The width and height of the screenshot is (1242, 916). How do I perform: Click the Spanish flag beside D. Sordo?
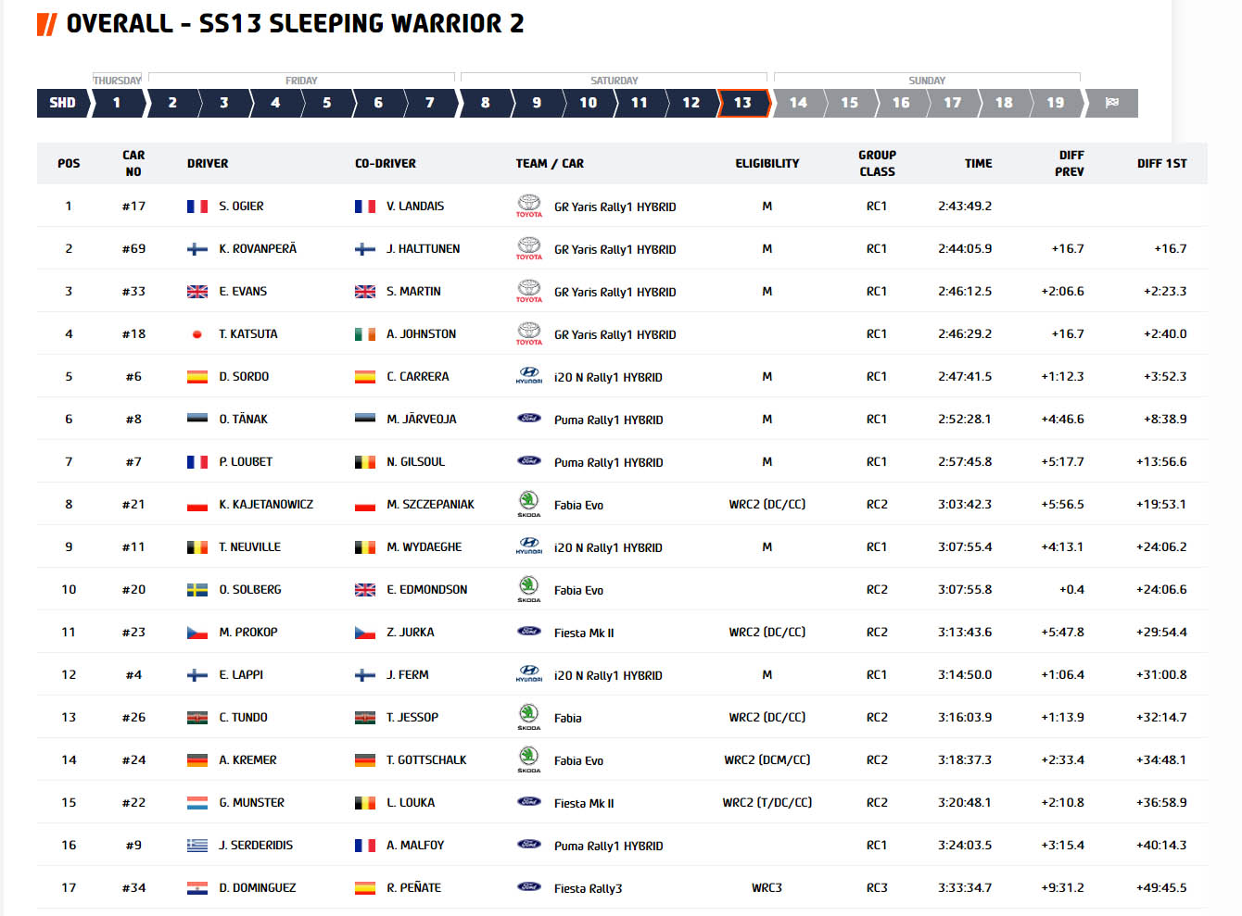click(x=197, y=377)
